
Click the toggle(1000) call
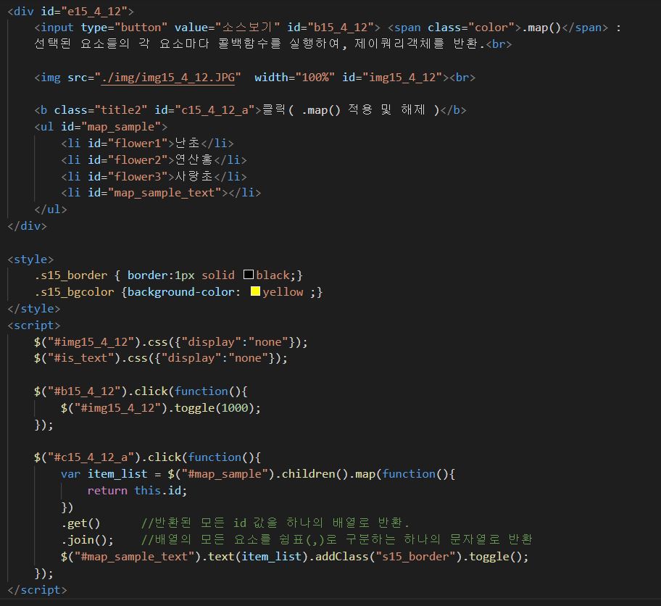click(x=214, y=408)
